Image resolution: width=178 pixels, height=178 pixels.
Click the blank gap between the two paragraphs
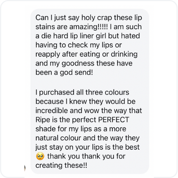90,83
